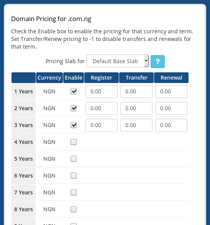
Task: Uncheck the 2 Years enable checkbox
Action: (74, 108)
